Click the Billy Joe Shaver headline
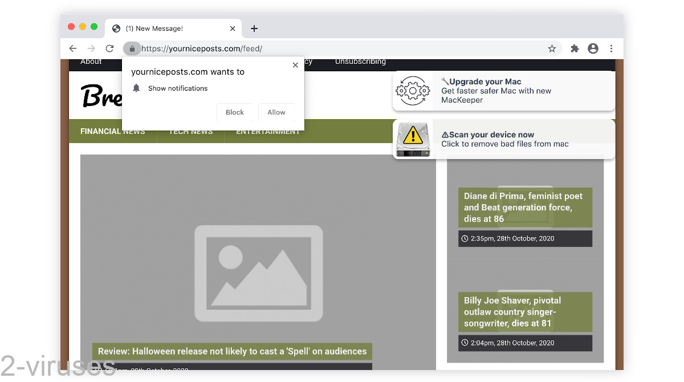This screenshot has height=382, width=684. point(525,312)
